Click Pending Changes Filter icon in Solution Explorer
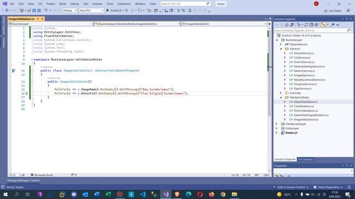355x199 pixels. pyautogui.click(x=299, y=25)
